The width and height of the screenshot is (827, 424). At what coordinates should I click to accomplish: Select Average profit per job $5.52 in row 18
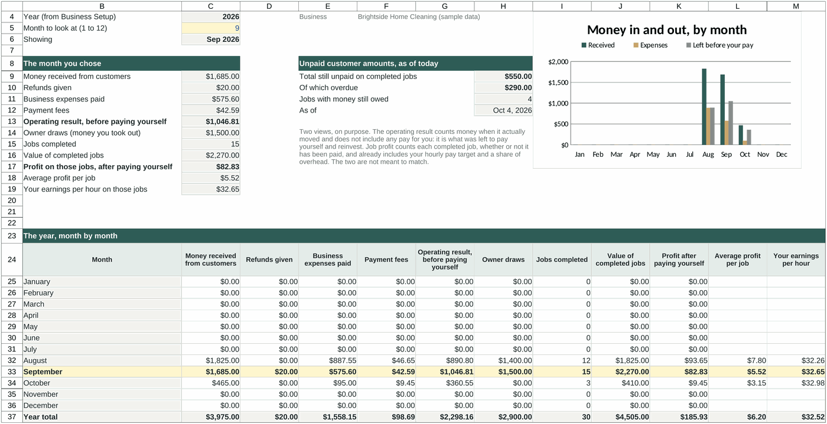(x=211, y=178)
